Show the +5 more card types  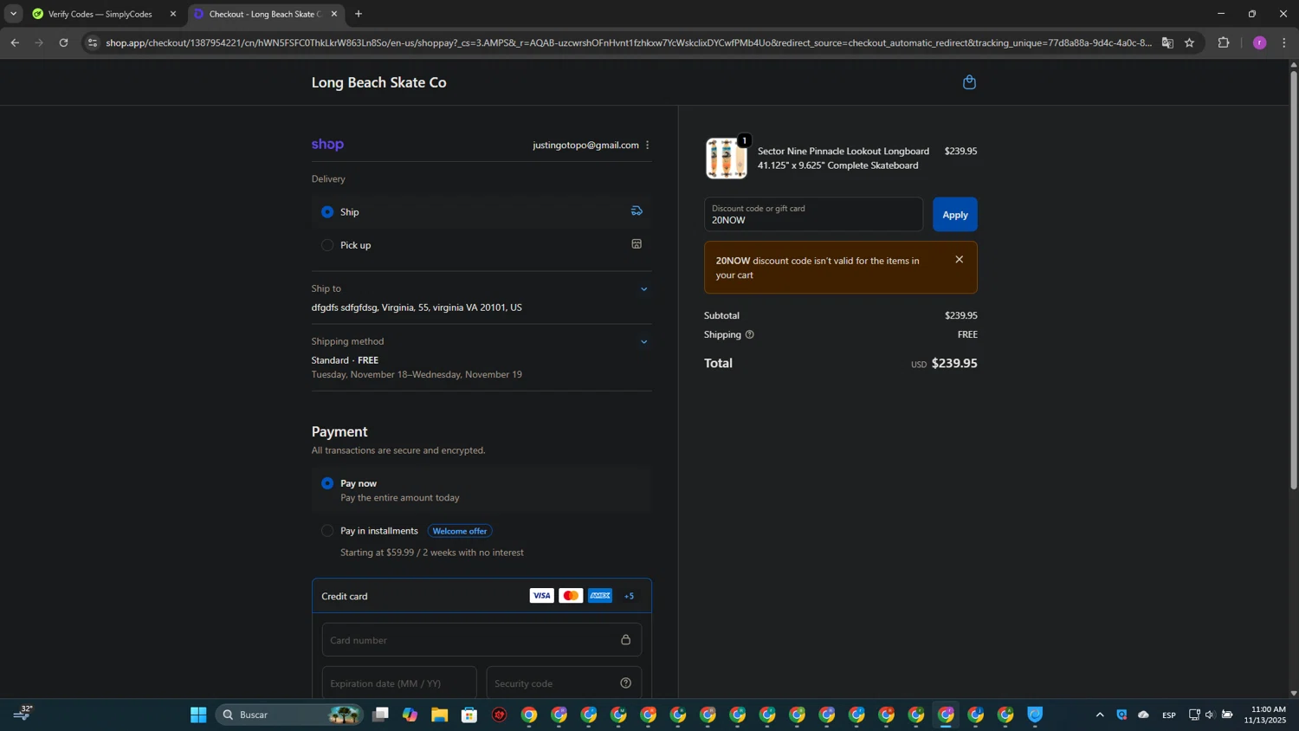point(630,596)
